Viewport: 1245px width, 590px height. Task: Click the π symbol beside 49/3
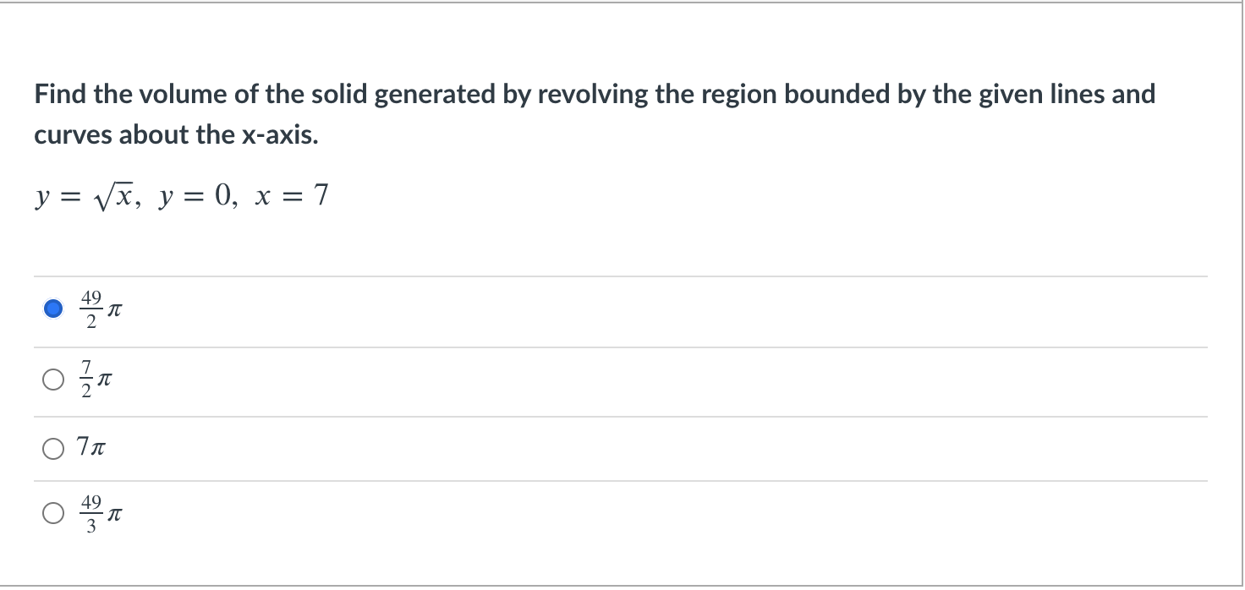coord(118,515)
